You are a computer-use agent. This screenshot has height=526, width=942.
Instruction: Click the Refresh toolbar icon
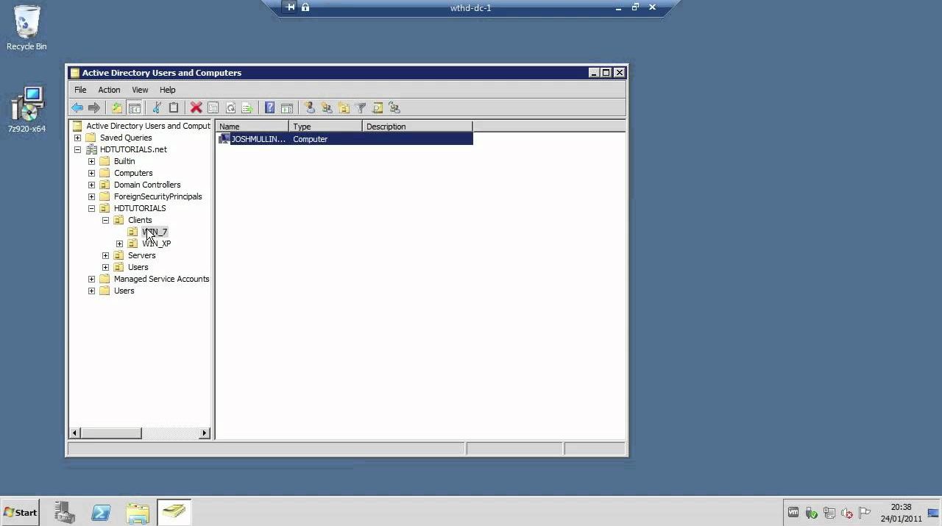coord(230,108)
